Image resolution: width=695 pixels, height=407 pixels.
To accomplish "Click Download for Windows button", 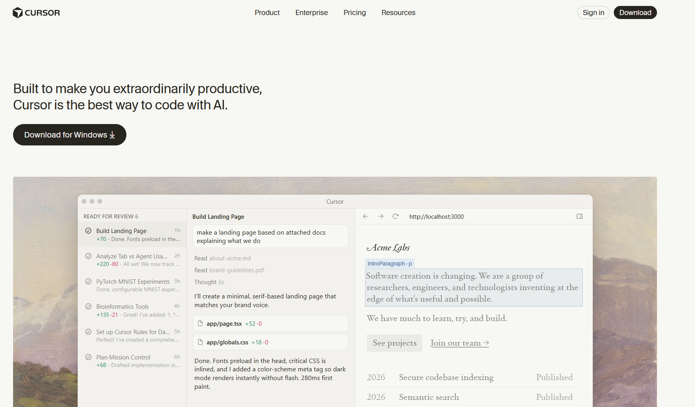I will coord(70,135).
